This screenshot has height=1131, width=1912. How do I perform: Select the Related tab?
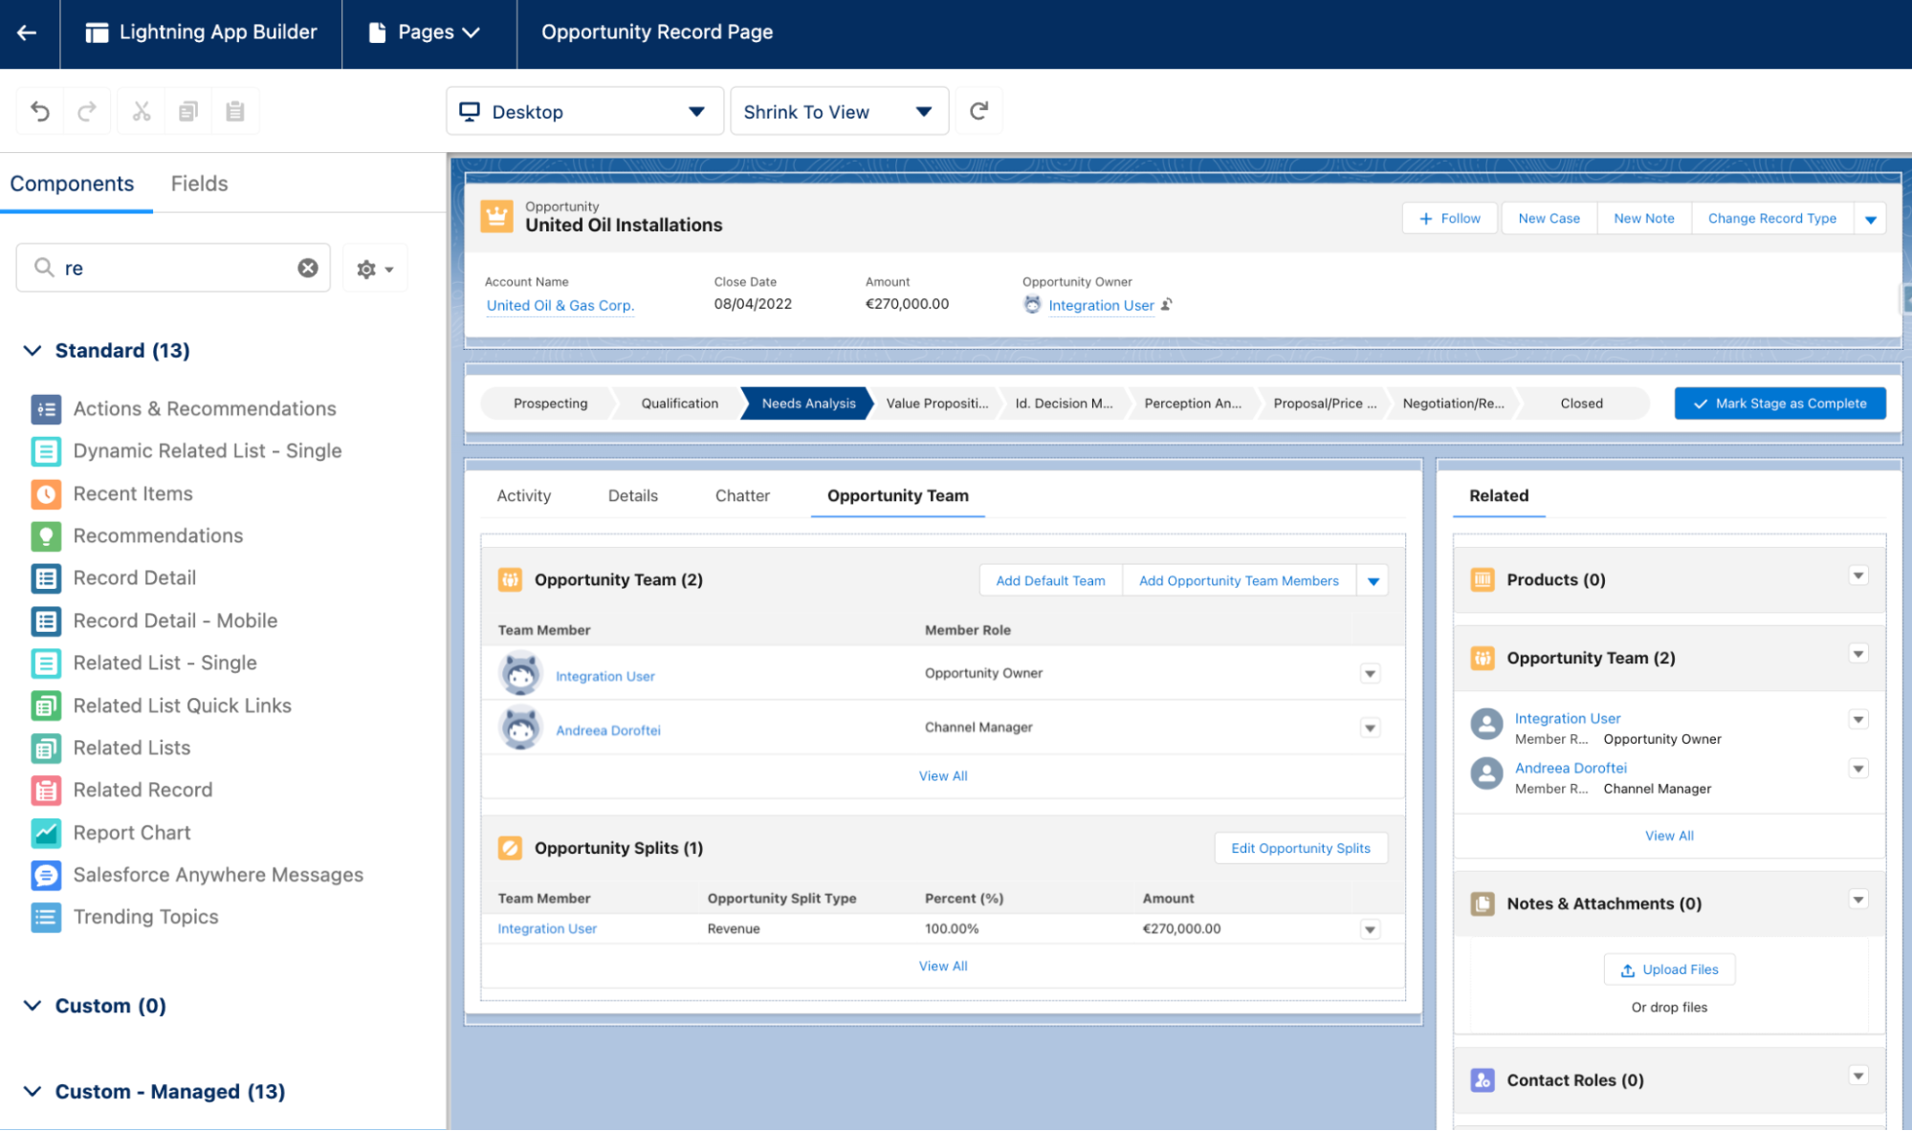(1499, 496)
